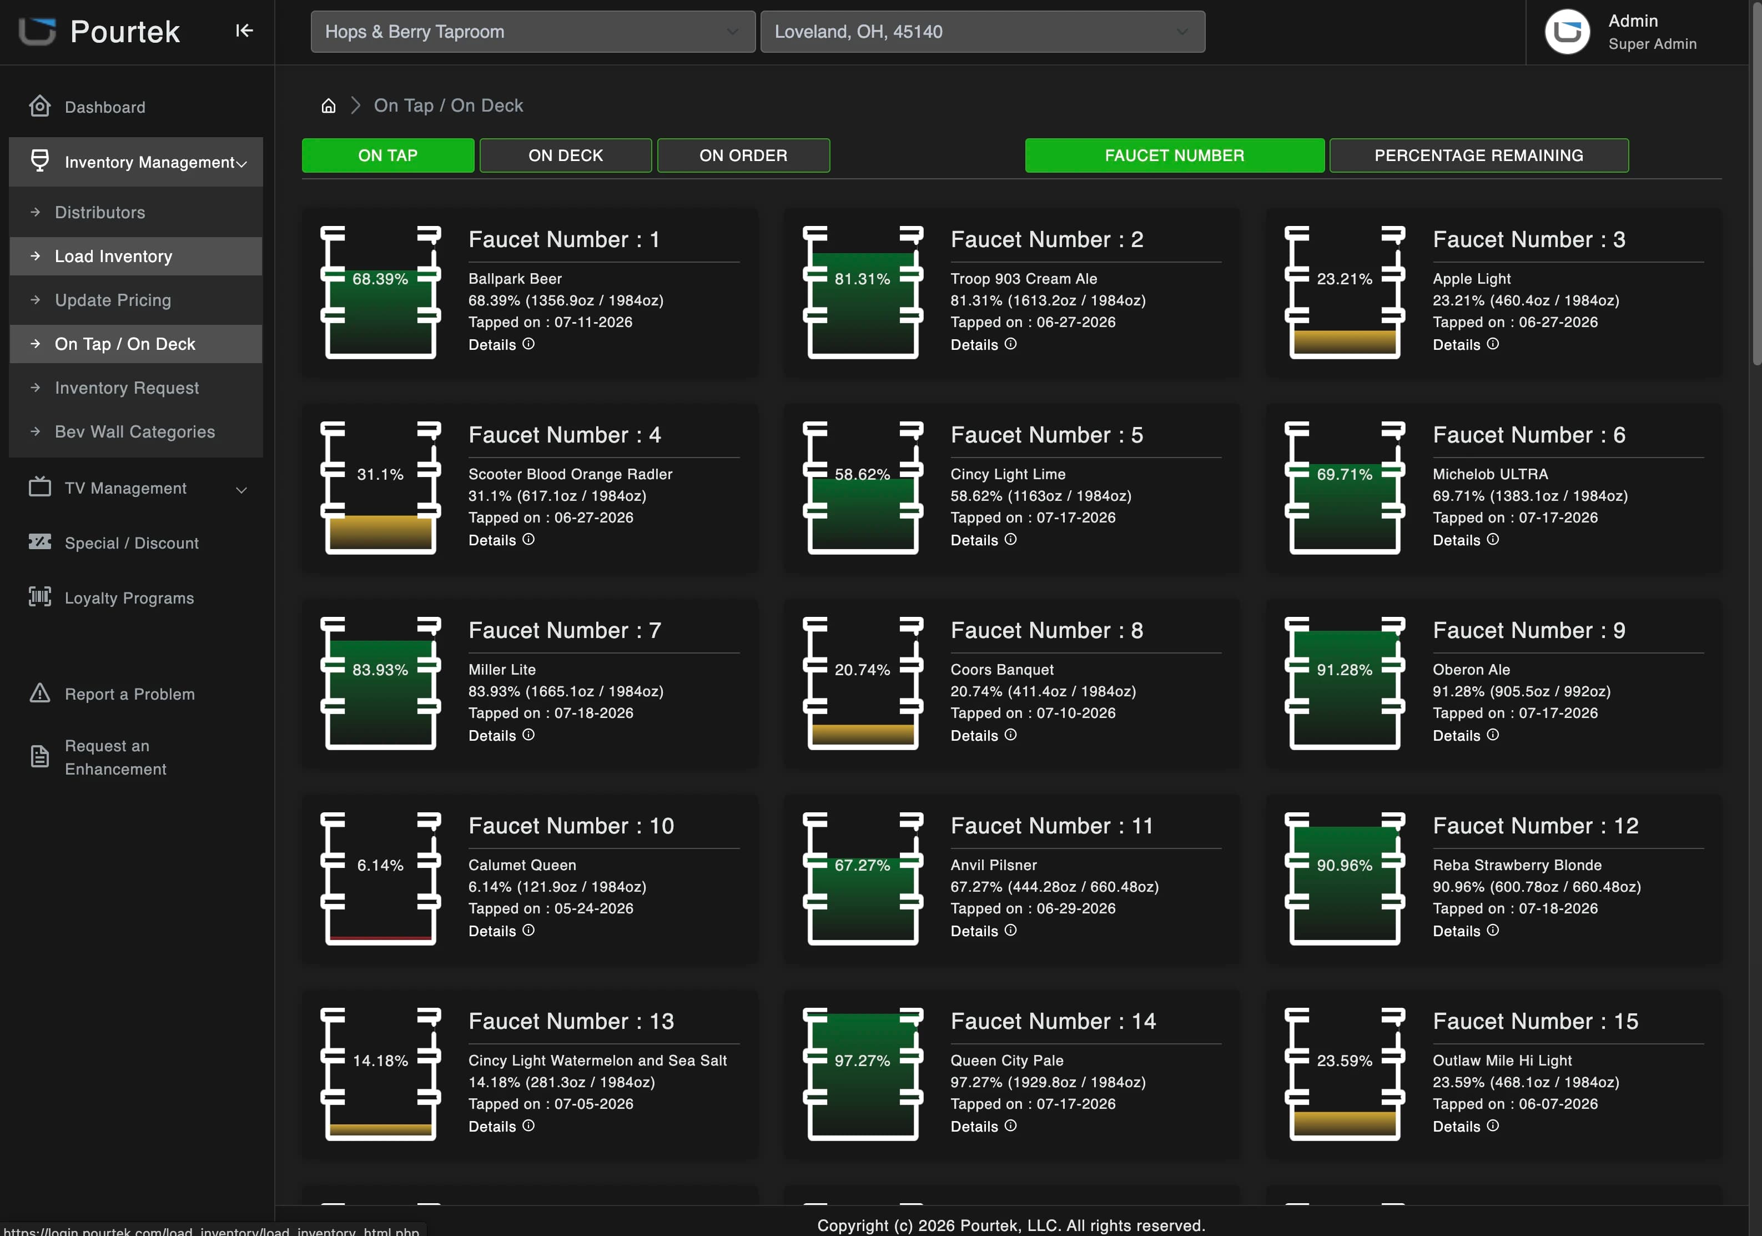Click the Coors Banquet keg level graphic
The width and height of the screenshot is (1762, 1236).
tap(863, 684)
